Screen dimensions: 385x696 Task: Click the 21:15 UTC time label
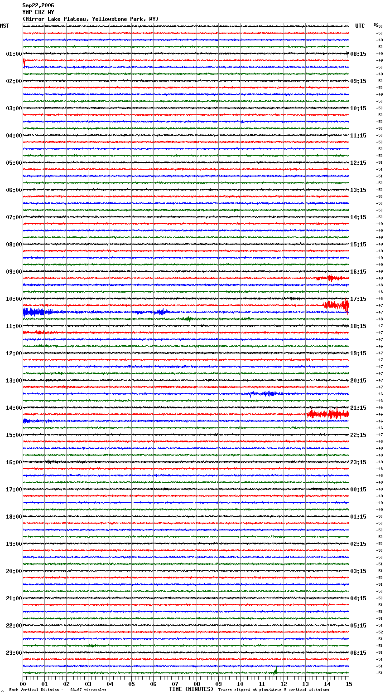pyautogui.click(x=358, y=408)
